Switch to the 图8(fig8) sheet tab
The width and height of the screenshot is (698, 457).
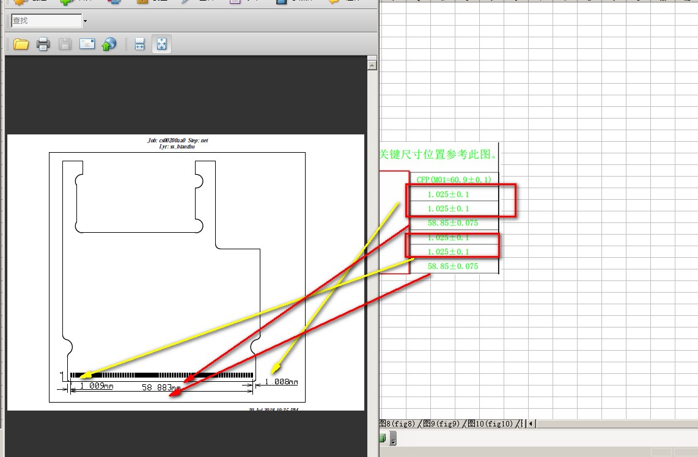coord(397,423)
